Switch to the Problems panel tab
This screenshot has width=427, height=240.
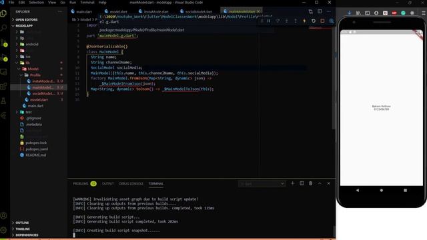coord(85,184)
